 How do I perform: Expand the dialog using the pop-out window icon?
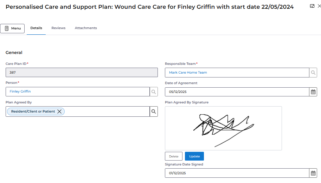click(312, 6)
